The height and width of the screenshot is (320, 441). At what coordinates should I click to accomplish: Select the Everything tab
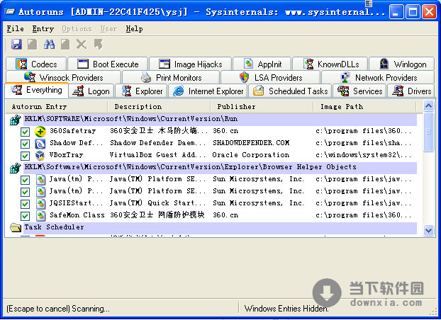37,90
